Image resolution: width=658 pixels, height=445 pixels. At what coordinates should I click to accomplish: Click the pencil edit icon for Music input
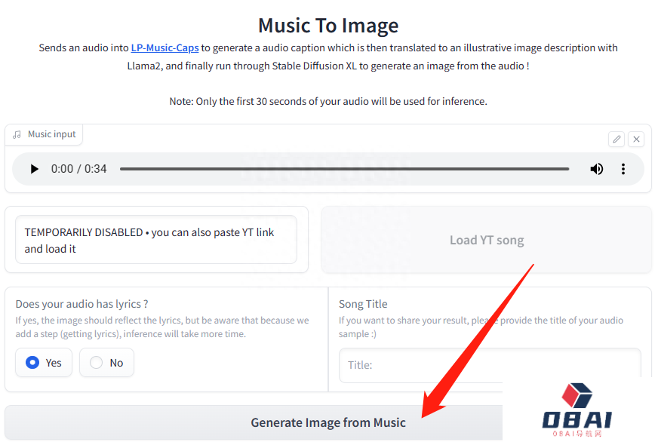pos(616,139)
